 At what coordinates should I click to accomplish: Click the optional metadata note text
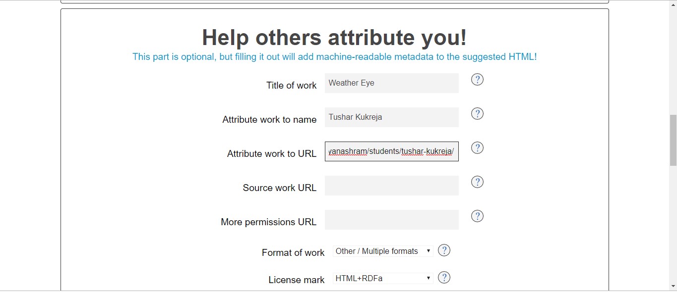(334, 57)
